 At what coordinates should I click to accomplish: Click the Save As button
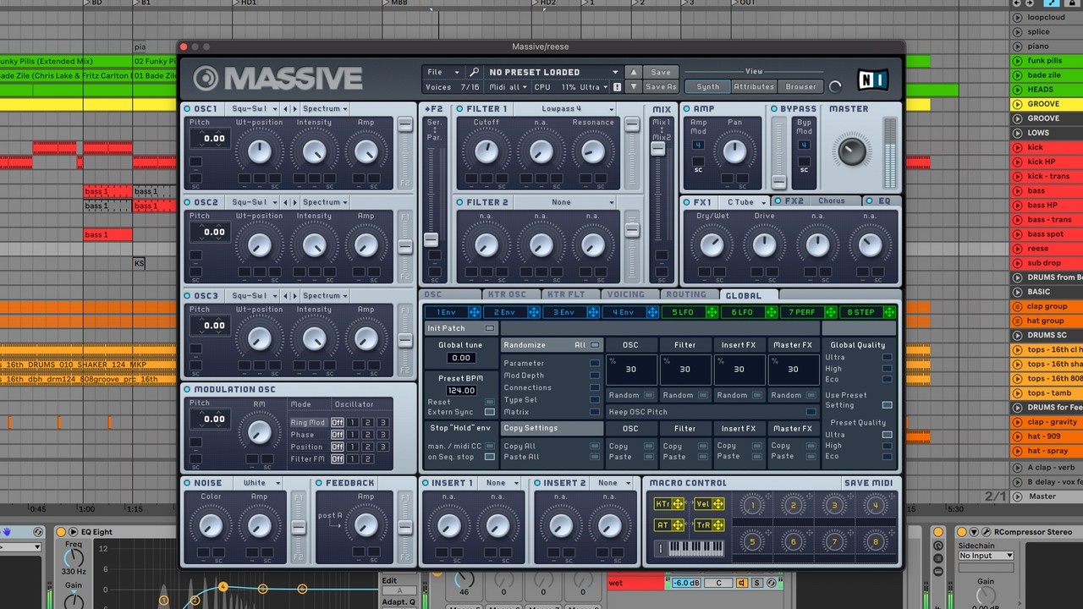[x=661, y=86]
